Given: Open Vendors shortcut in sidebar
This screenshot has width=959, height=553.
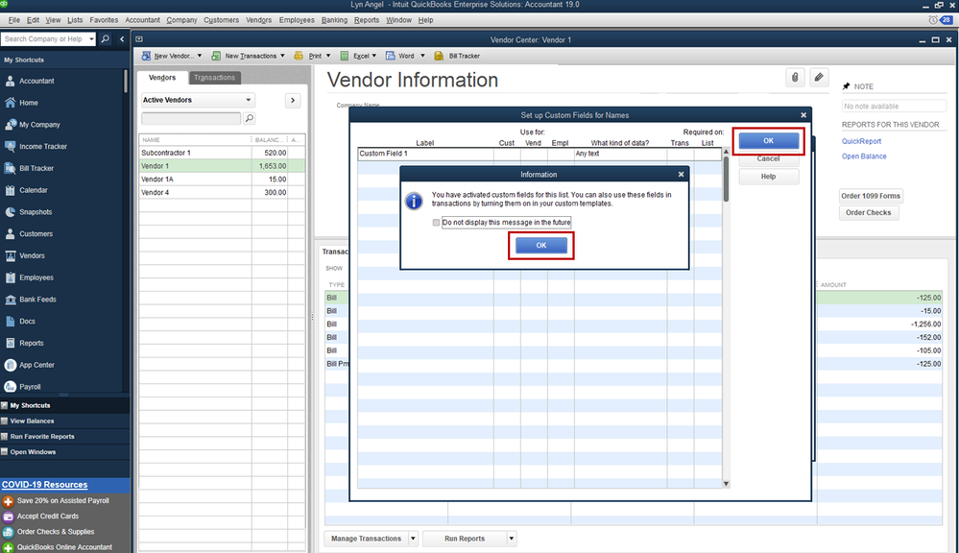Looking at the screenshot, I should tap(32, 255).
